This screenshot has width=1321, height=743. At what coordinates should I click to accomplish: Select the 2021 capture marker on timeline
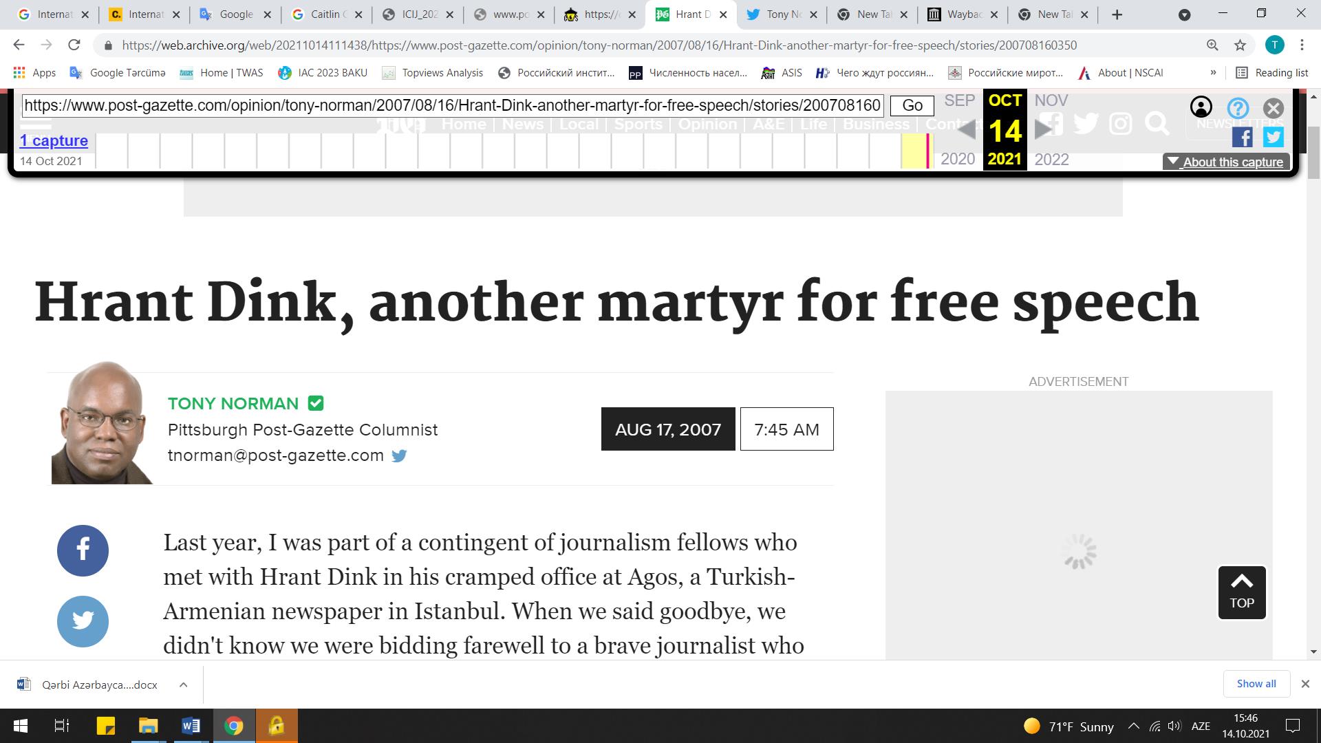(x=928, y=151)
